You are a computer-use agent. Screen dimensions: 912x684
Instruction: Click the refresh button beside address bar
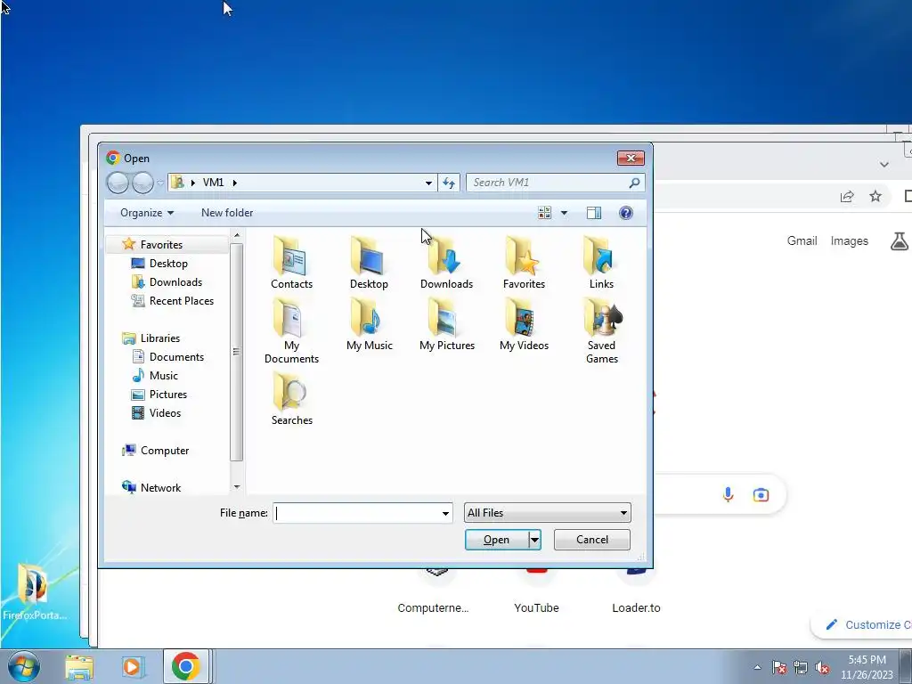(x=449, y=183)
